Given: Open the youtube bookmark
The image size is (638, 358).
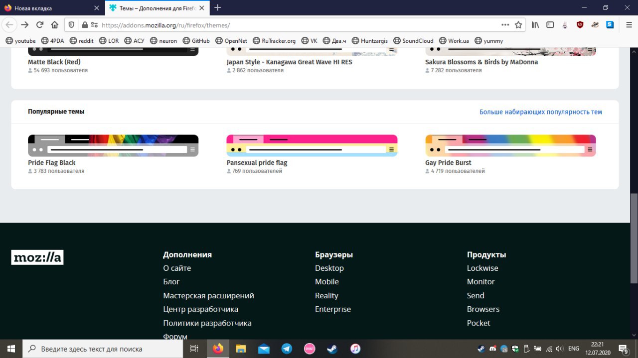Looking at the screenshot, I should (20, 41).
